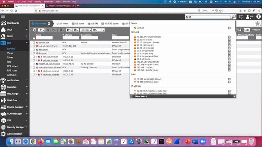Screen dimensions: 262x147
Task: Switch to the All views breadcrumb tab
Action: pos(63,24)
